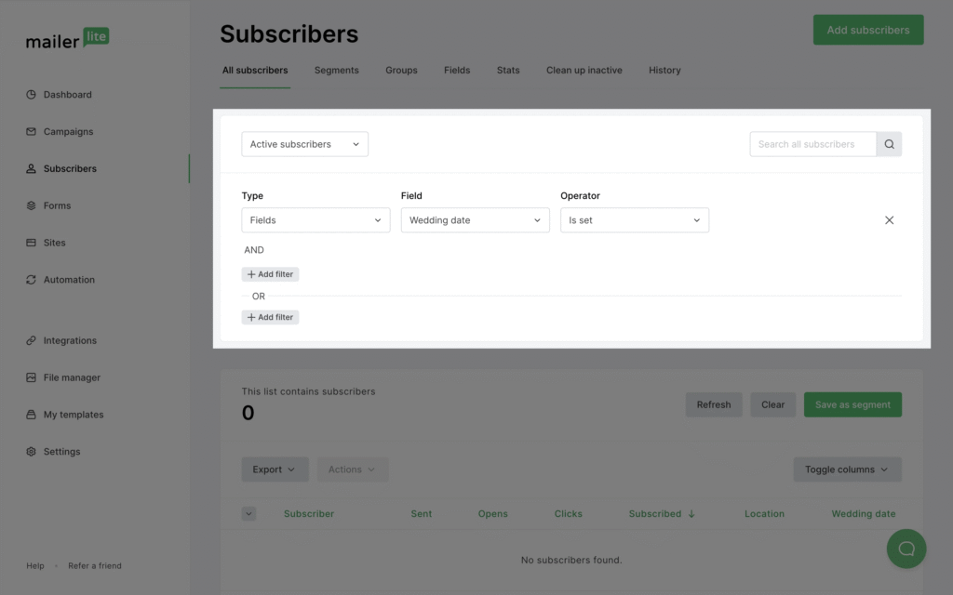Viewport: 953px width, 595px height.
Task: Select the Campaigns sidebar icon
Action: (33, 131)
